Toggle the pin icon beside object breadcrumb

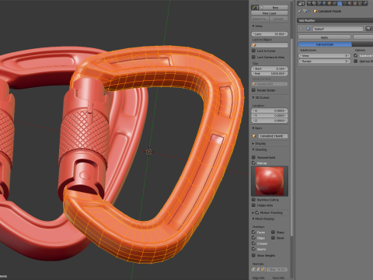point(299,11)
